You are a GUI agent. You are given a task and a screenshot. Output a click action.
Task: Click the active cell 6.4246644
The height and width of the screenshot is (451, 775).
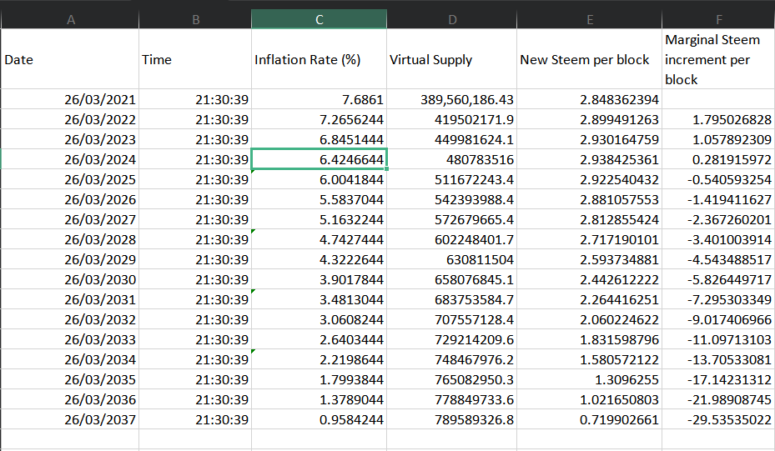[x=319, y=159]
